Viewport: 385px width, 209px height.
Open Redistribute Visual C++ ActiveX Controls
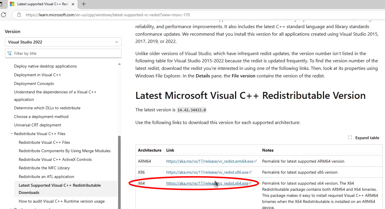point(55,159)
